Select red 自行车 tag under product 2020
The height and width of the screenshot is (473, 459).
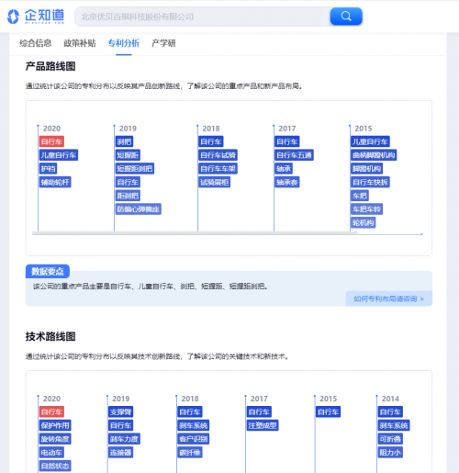(x=51, y=141)
